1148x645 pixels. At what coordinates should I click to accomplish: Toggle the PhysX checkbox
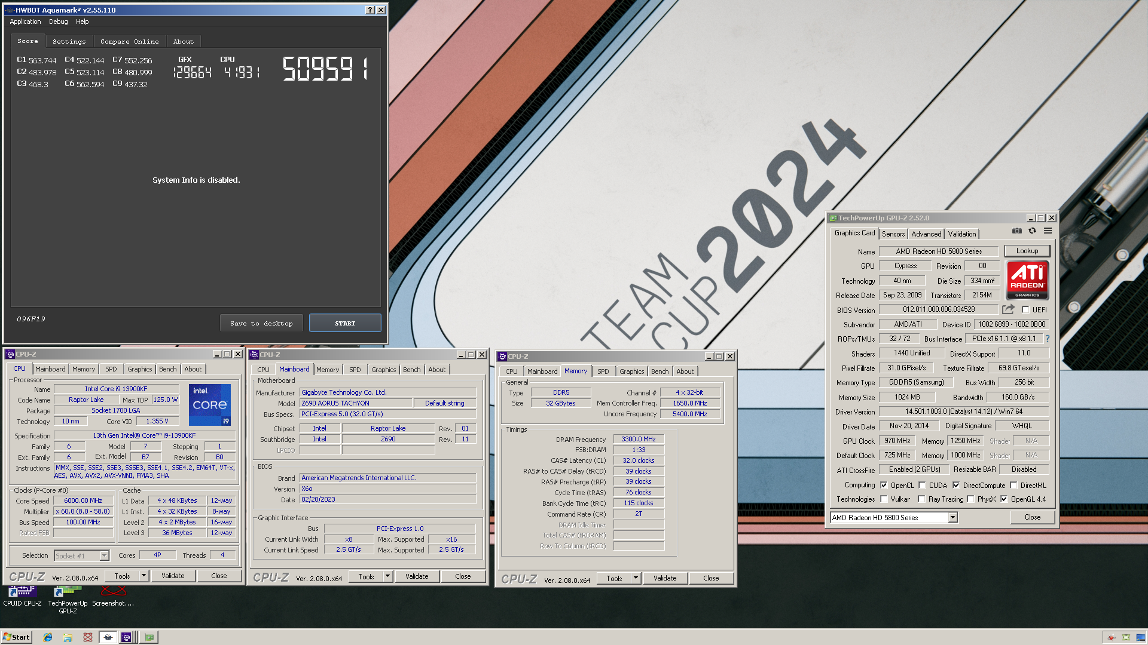970,499
